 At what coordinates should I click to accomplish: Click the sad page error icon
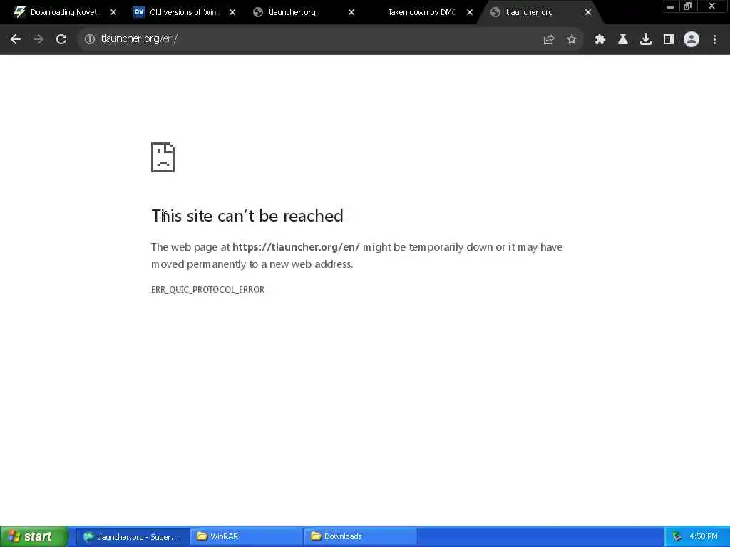point(163,157)
